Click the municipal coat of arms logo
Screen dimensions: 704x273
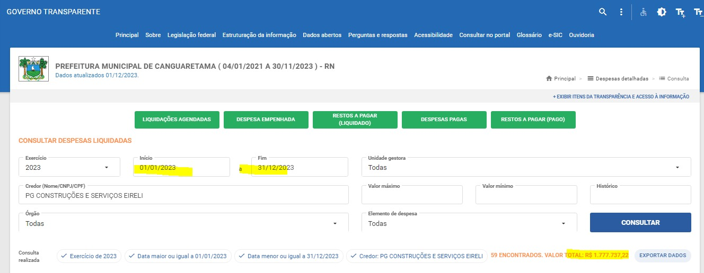pyautogui.click(x=33, y=69)
